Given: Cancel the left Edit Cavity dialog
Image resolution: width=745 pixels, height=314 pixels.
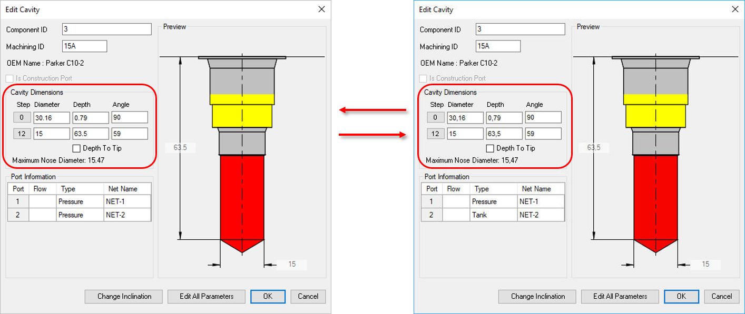Looking at the screenshot, I should pos(308,297).
